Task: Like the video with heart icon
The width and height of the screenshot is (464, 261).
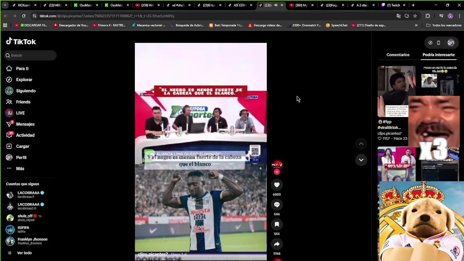Action: pos(277,185)
